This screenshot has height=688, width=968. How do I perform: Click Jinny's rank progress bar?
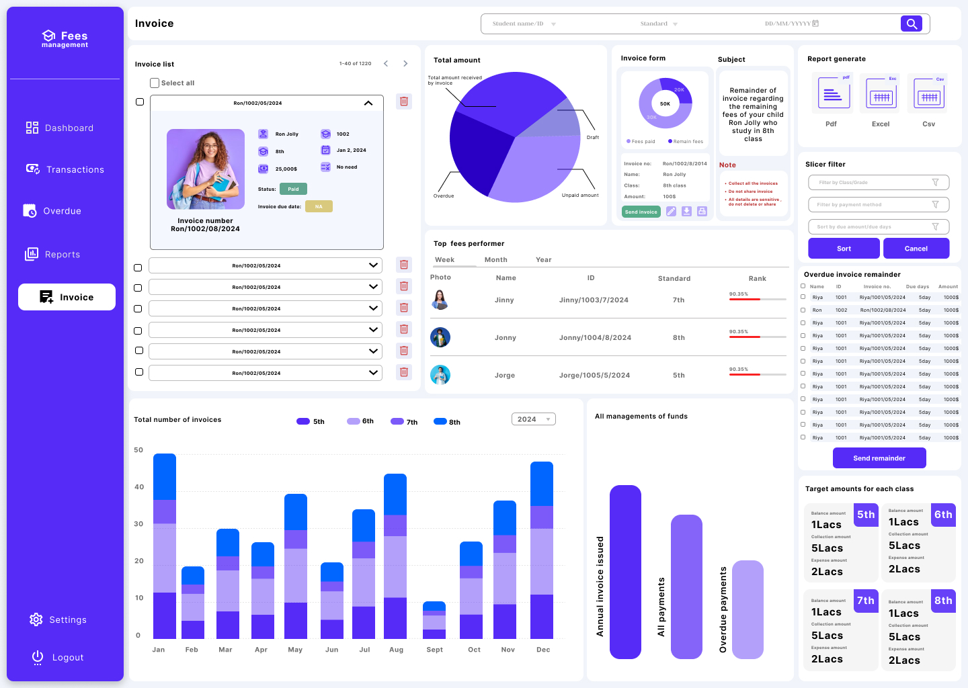(758, 299)
